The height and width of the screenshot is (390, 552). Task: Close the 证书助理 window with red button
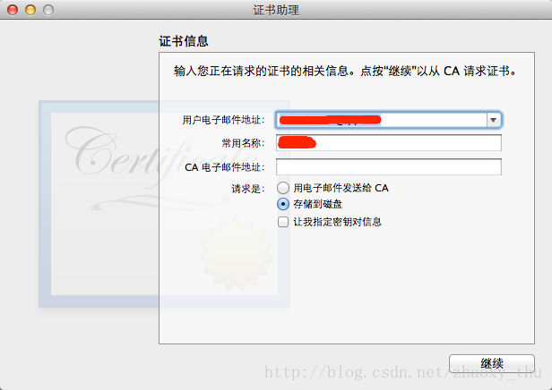pos(13,10)
